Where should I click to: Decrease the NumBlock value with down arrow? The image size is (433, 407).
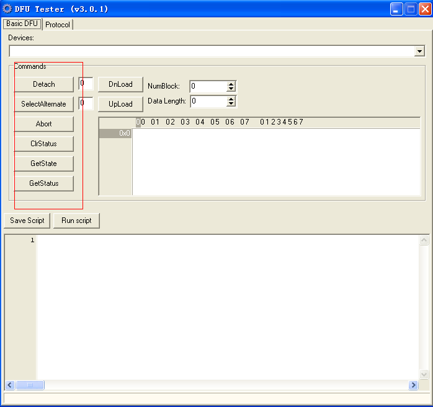coord(231,89)
